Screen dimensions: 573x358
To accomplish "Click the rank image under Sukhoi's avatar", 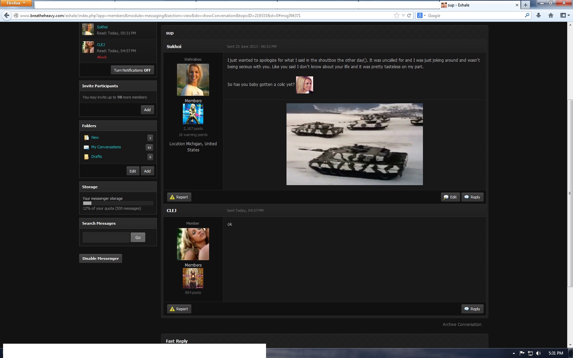I will point(193,114).
